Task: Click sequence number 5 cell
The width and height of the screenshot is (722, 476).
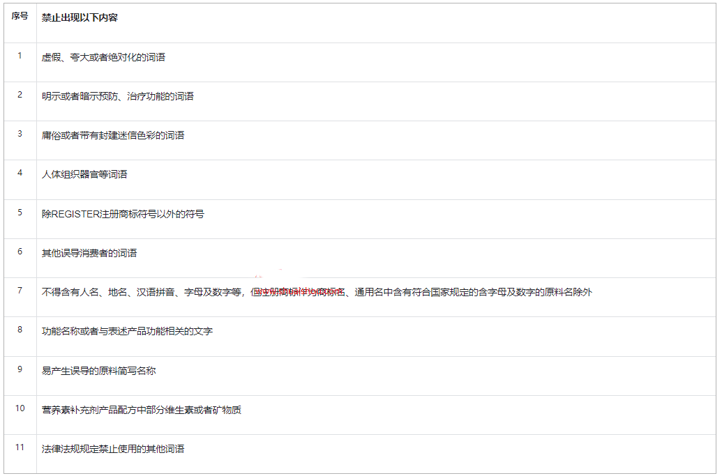Action: coord(20,212)
